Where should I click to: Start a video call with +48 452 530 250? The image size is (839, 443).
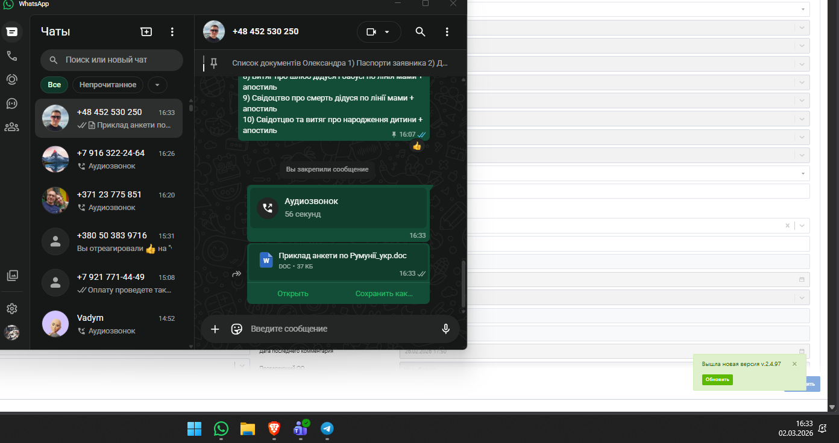371,32
